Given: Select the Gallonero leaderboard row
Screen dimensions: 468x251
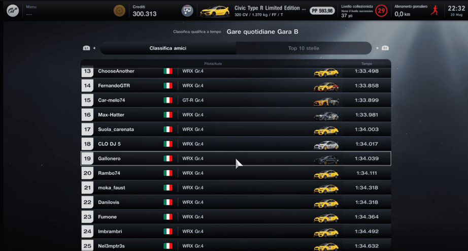Looking at the screenshot, I should 236,159.
